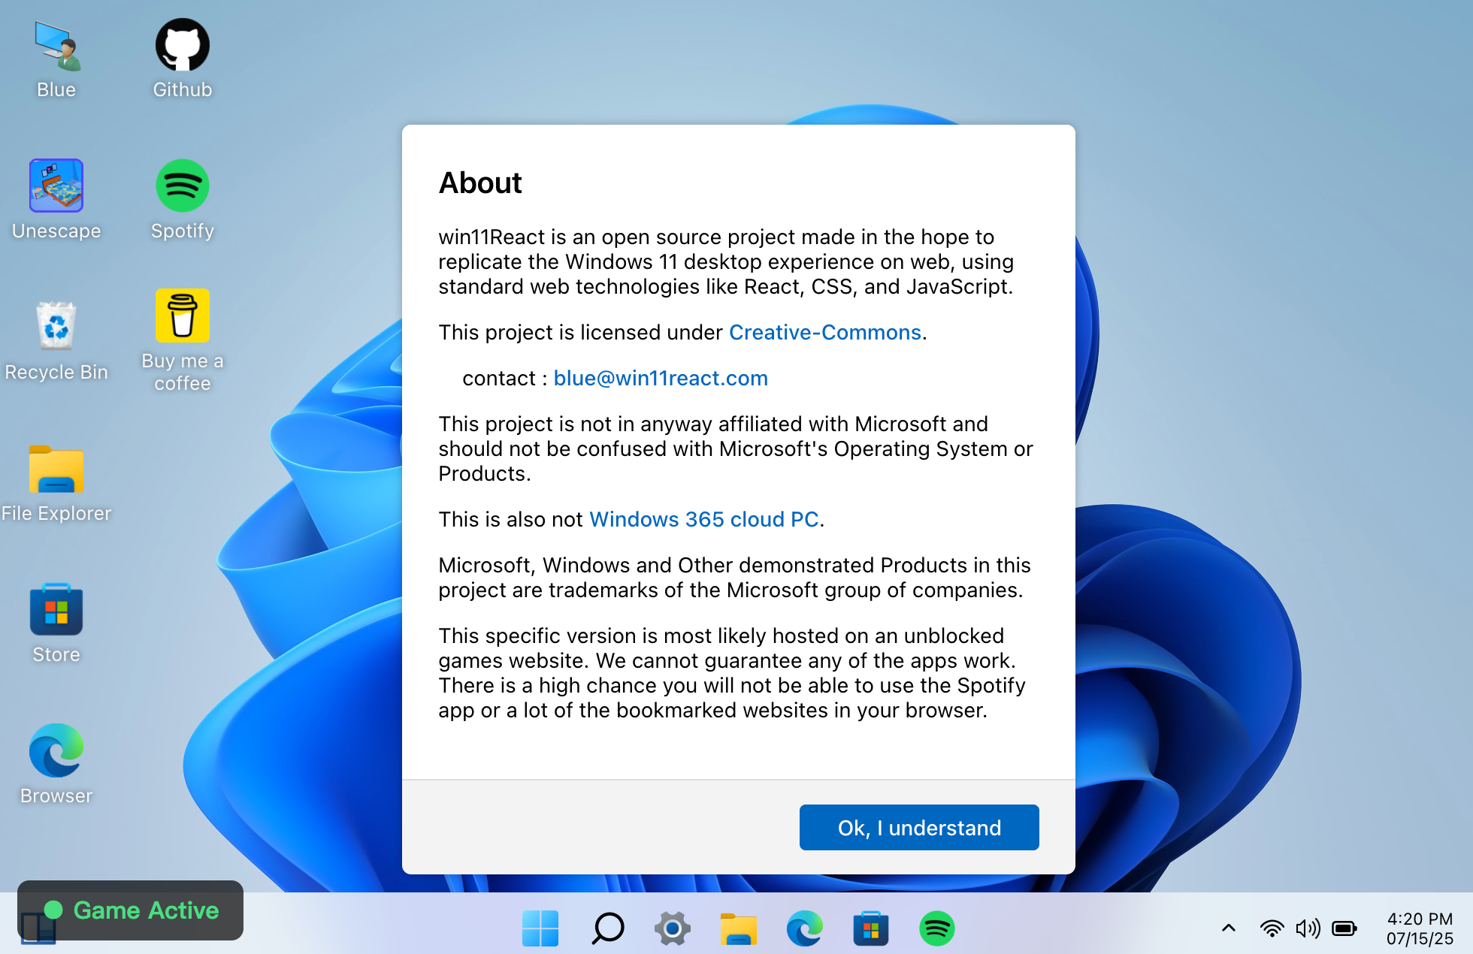Click the taskbar Search magnifier
The height and width of the screenshot is (954, 1473).
[607, 929]
